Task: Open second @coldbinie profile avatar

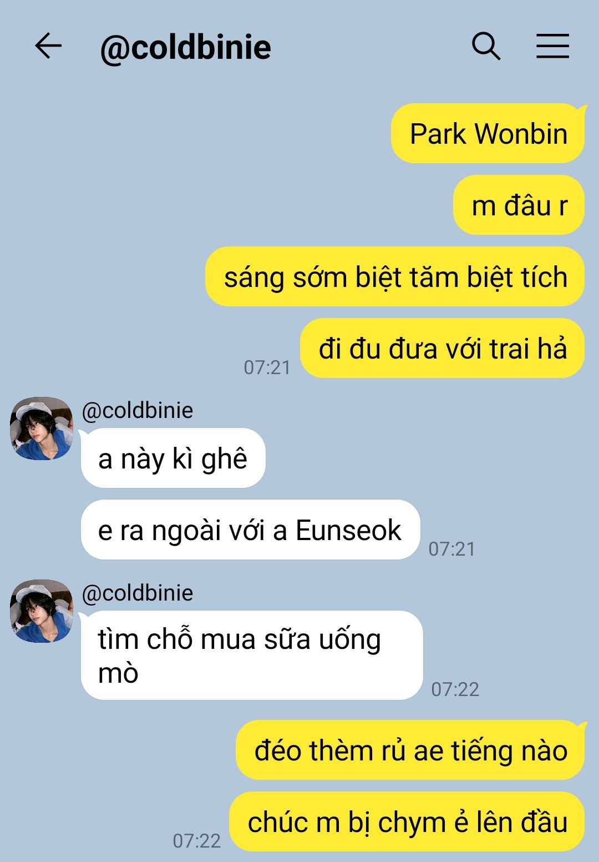Action: point(42,611)
